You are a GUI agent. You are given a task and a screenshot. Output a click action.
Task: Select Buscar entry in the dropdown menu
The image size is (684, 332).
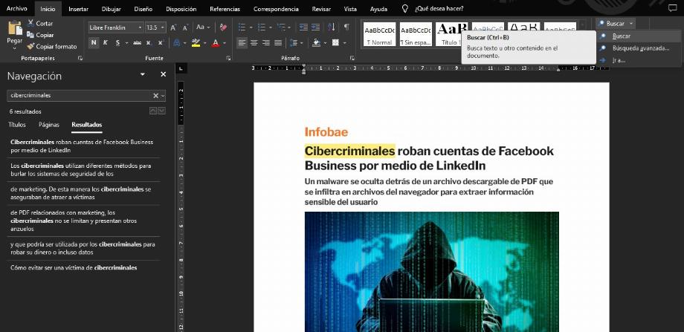click(x=637, y=36)
